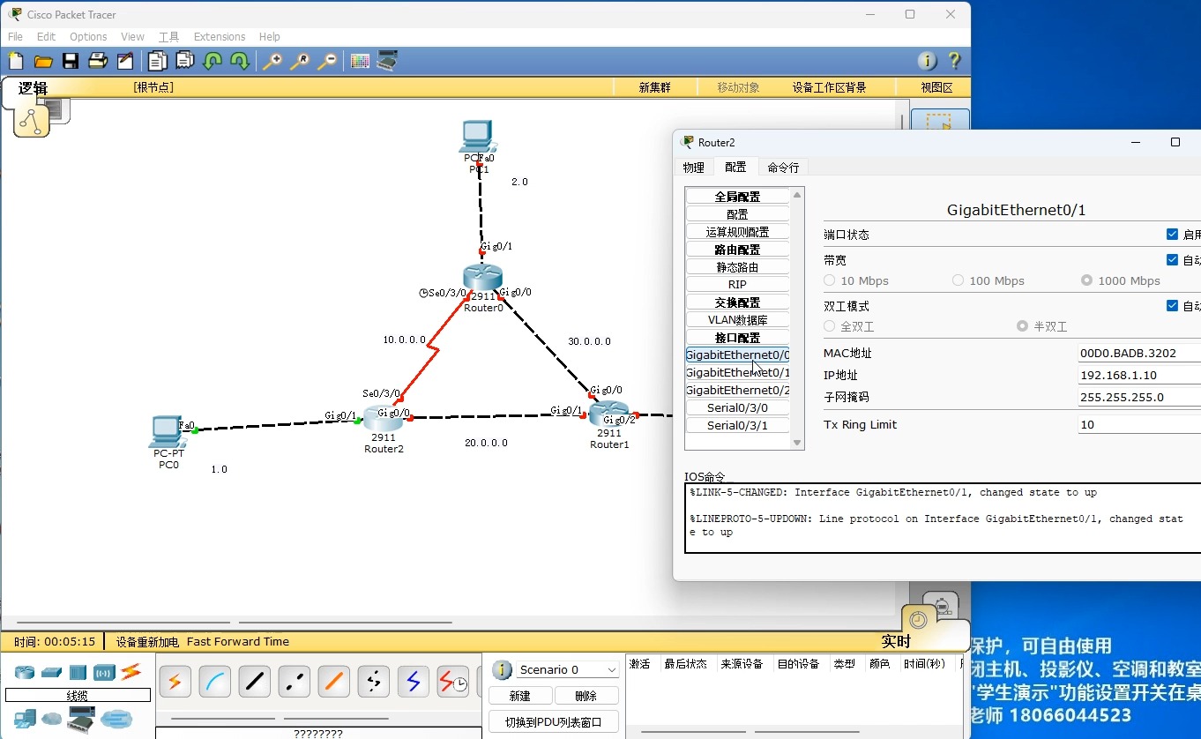Open the File menu
Screen dimensions: 1201x739
click(x=15, y=37)
